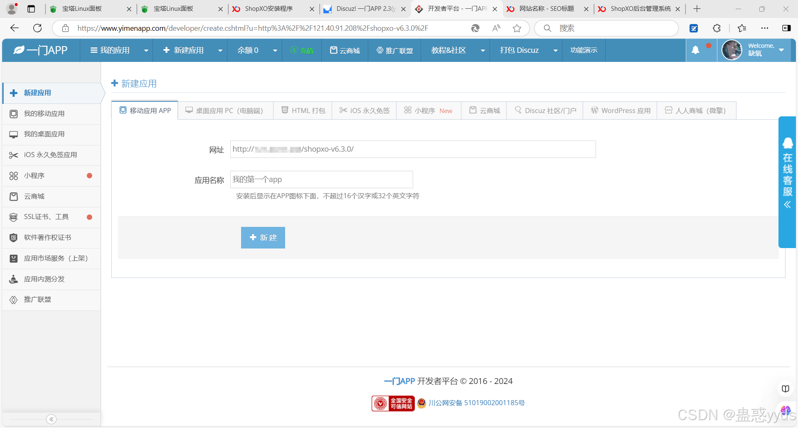Collapse the left sidebar with chevron button
Image resolution: width=798 pixels, height=428 pixels.
coord(52,419)
